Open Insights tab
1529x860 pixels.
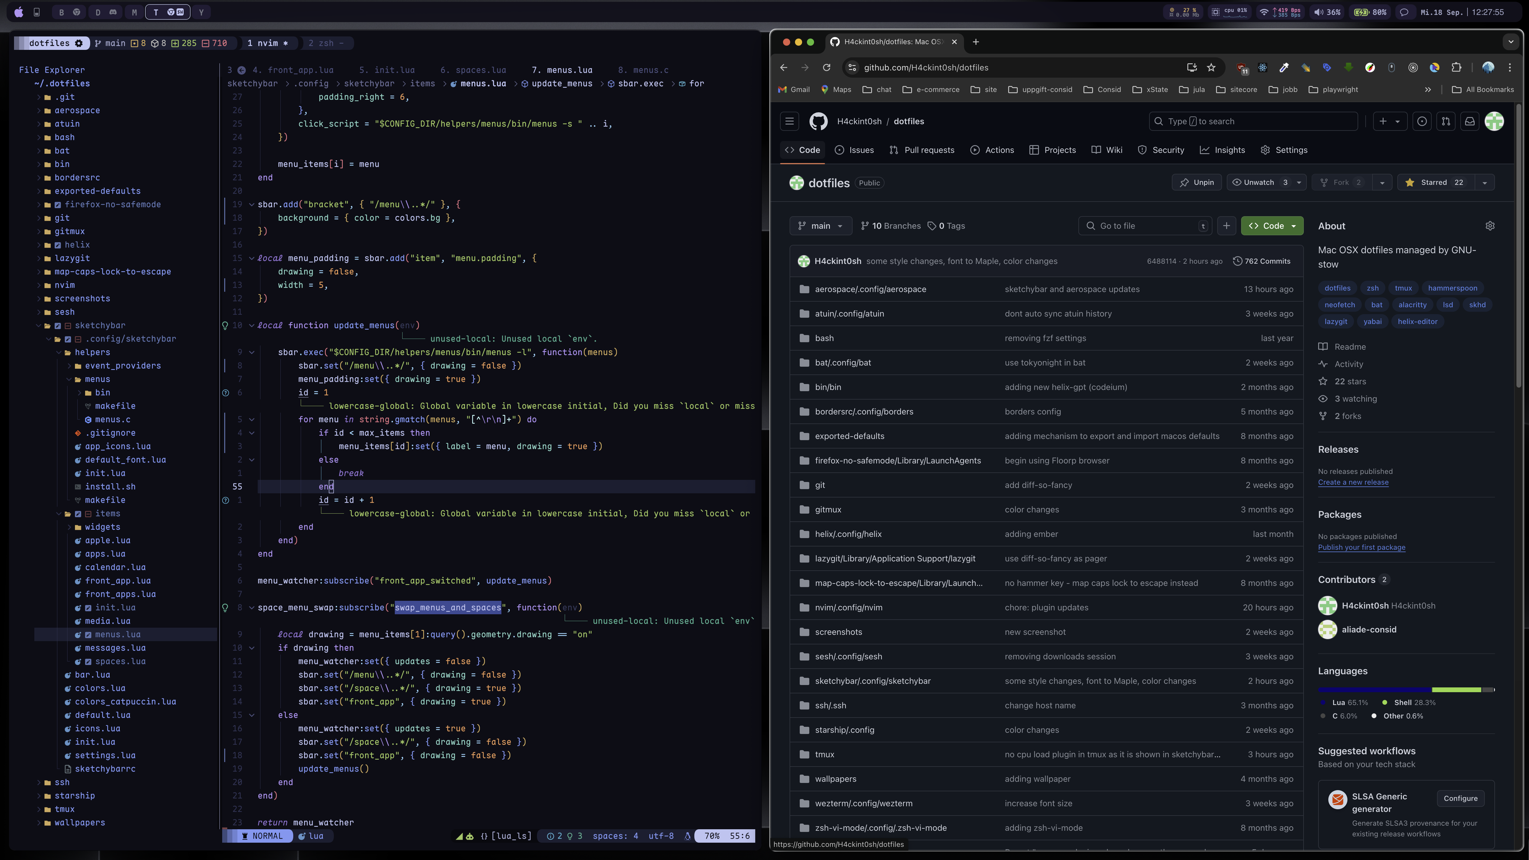1222,150
